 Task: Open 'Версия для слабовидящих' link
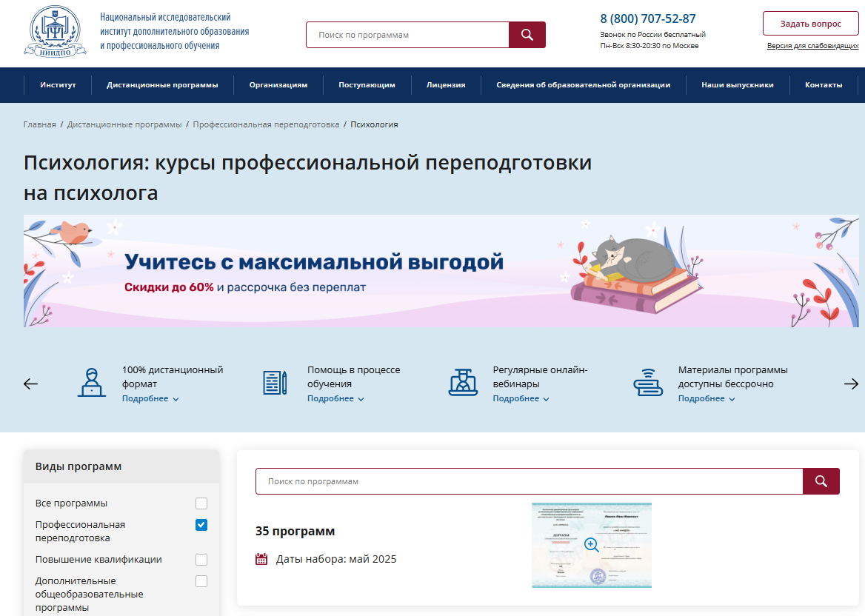click(x=812, y=46)
